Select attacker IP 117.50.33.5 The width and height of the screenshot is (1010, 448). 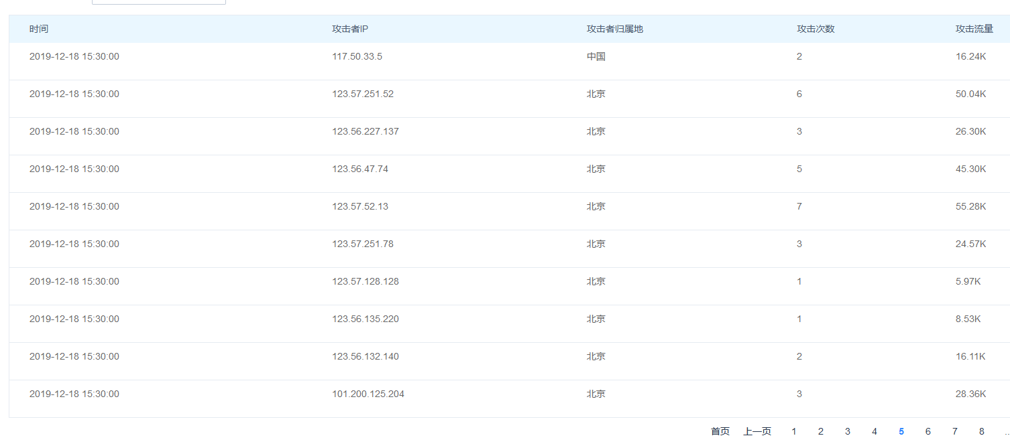[357, 56]
